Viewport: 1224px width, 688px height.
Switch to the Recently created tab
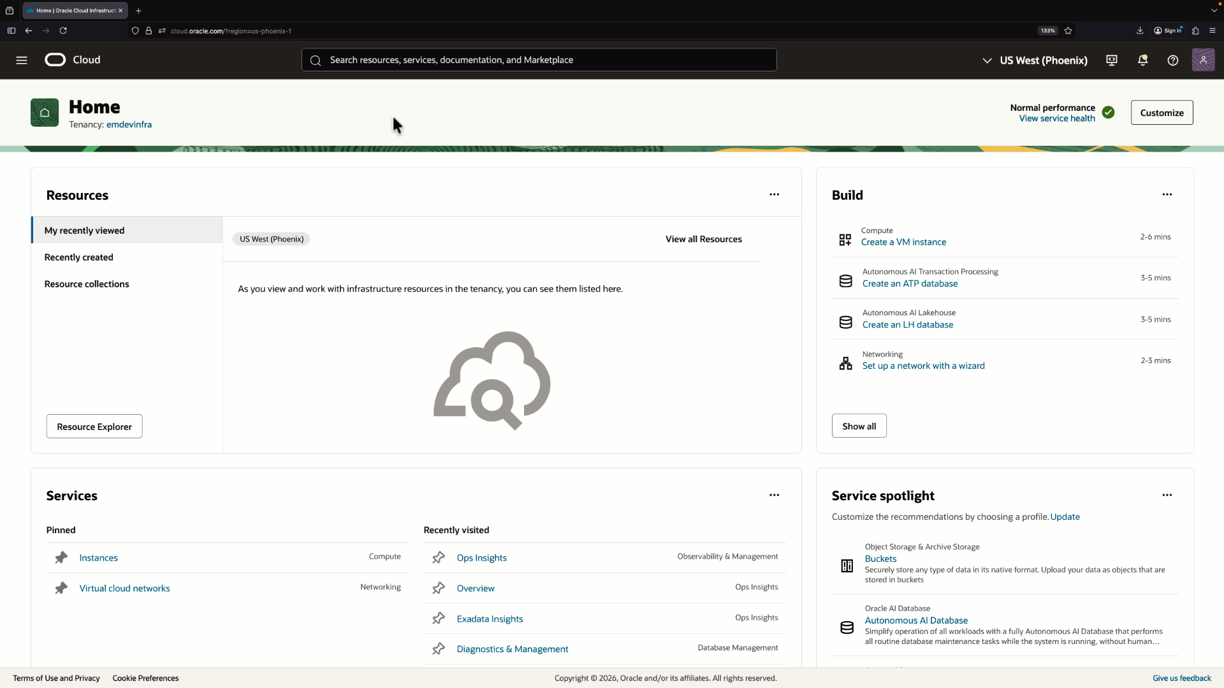pos(78,257)
